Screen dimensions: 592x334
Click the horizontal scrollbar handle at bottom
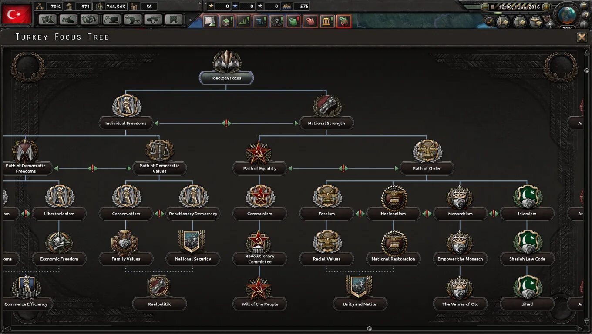370,329
